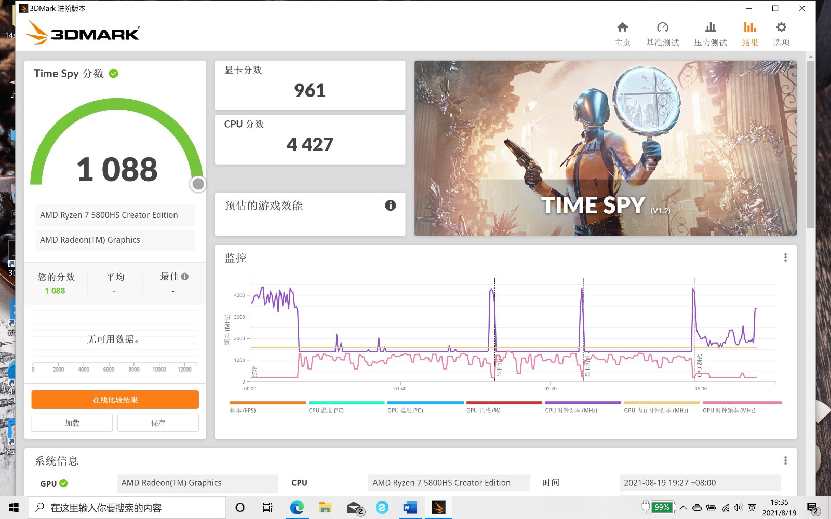Open Cortana circle icon
This screenshot has width=831, height=519.
click(240, 508)
